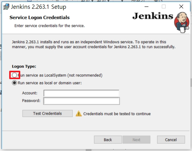Go back with the Back button
192x151 pixels.
click(108, 140)
